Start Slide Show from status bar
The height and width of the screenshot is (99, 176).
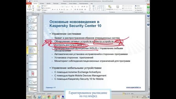pyautogui.click(x=129, y=94)
